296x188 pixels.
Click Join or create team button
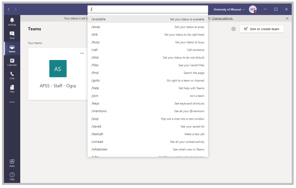(261, 29)
